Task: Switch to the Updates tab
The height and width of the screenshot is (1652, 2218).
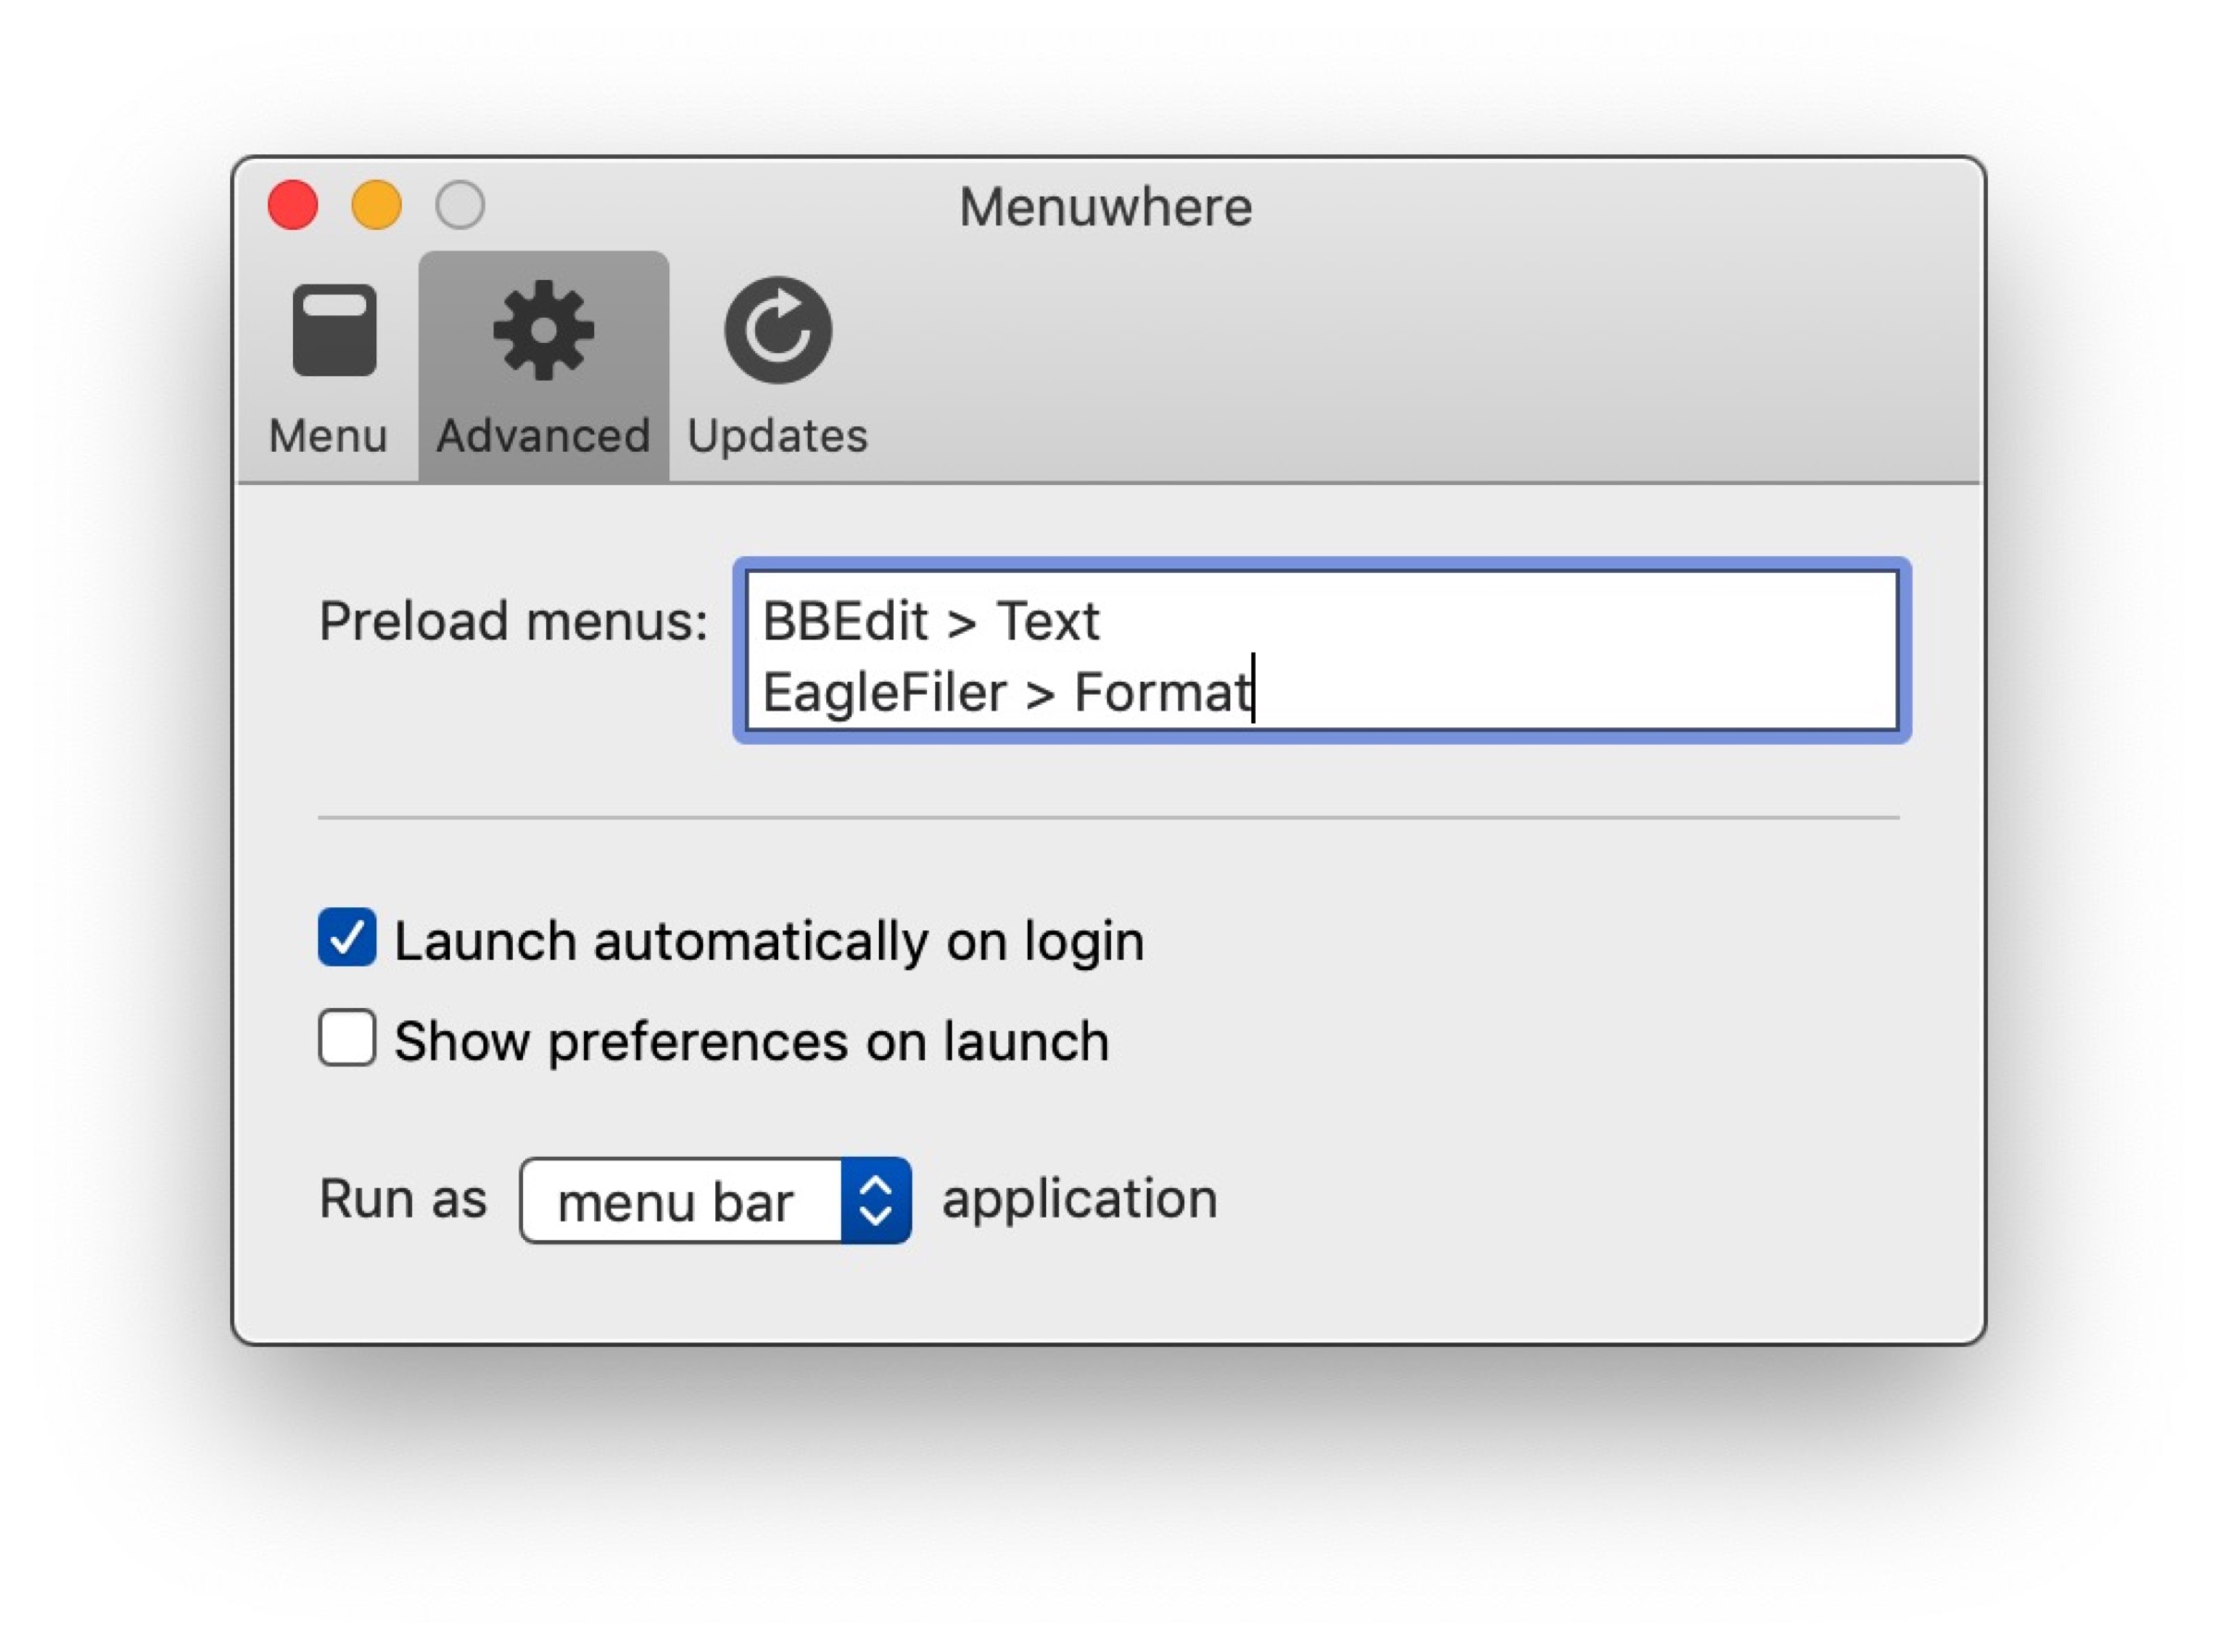Action: tap(778, 360)
